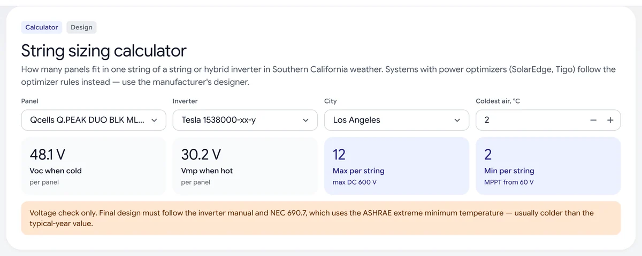
Task: Click the Vmp when hot label
Action: [x=207, y=171]
